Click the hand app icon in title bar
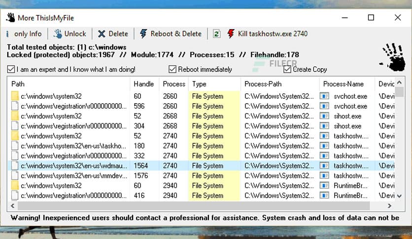The width and height of the screenshot is (412, 239). click(11, 18)
